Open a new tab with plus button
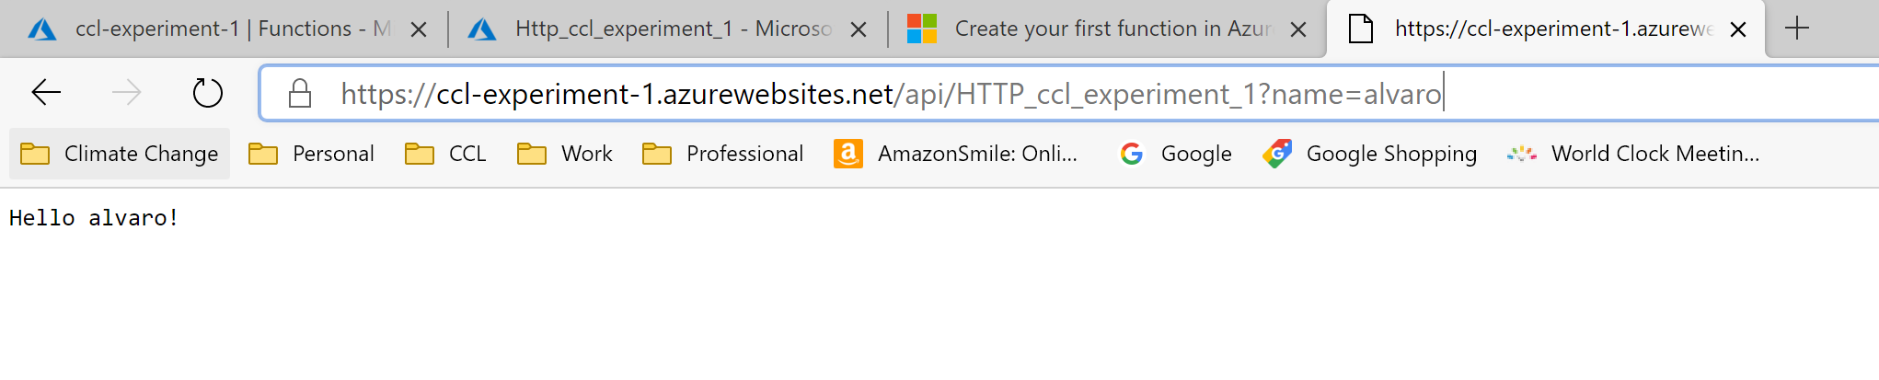 1796,29
